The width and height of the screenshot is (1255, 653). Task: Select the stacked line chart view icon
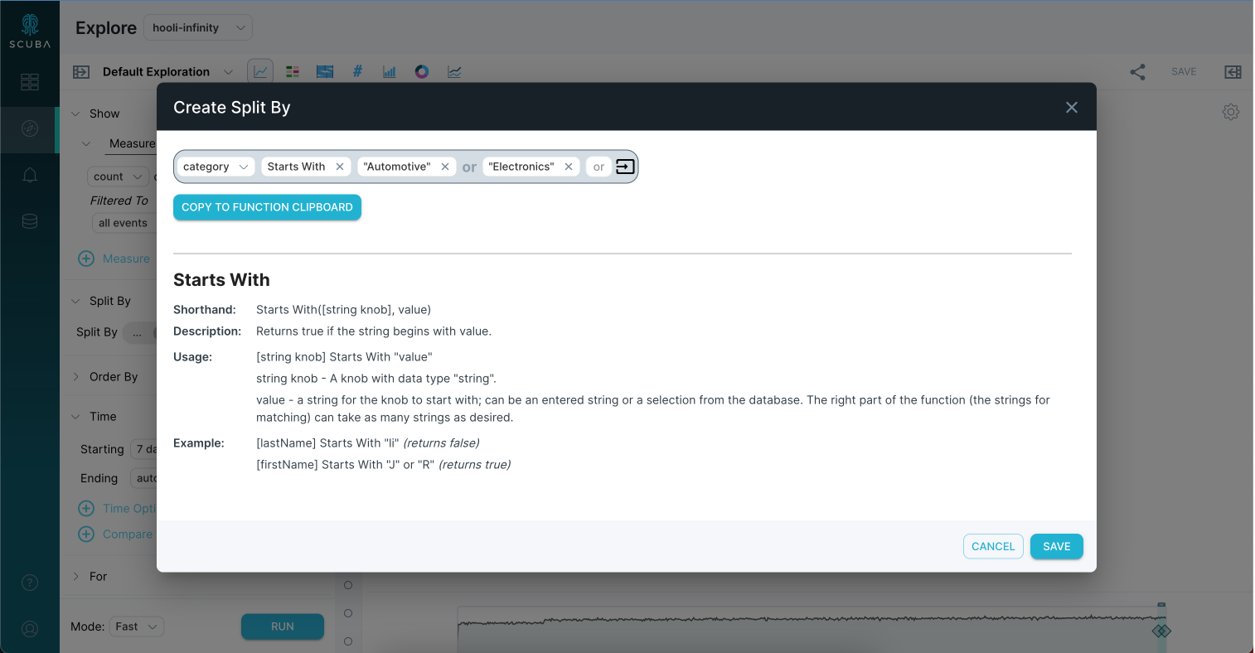pos(454,72)
